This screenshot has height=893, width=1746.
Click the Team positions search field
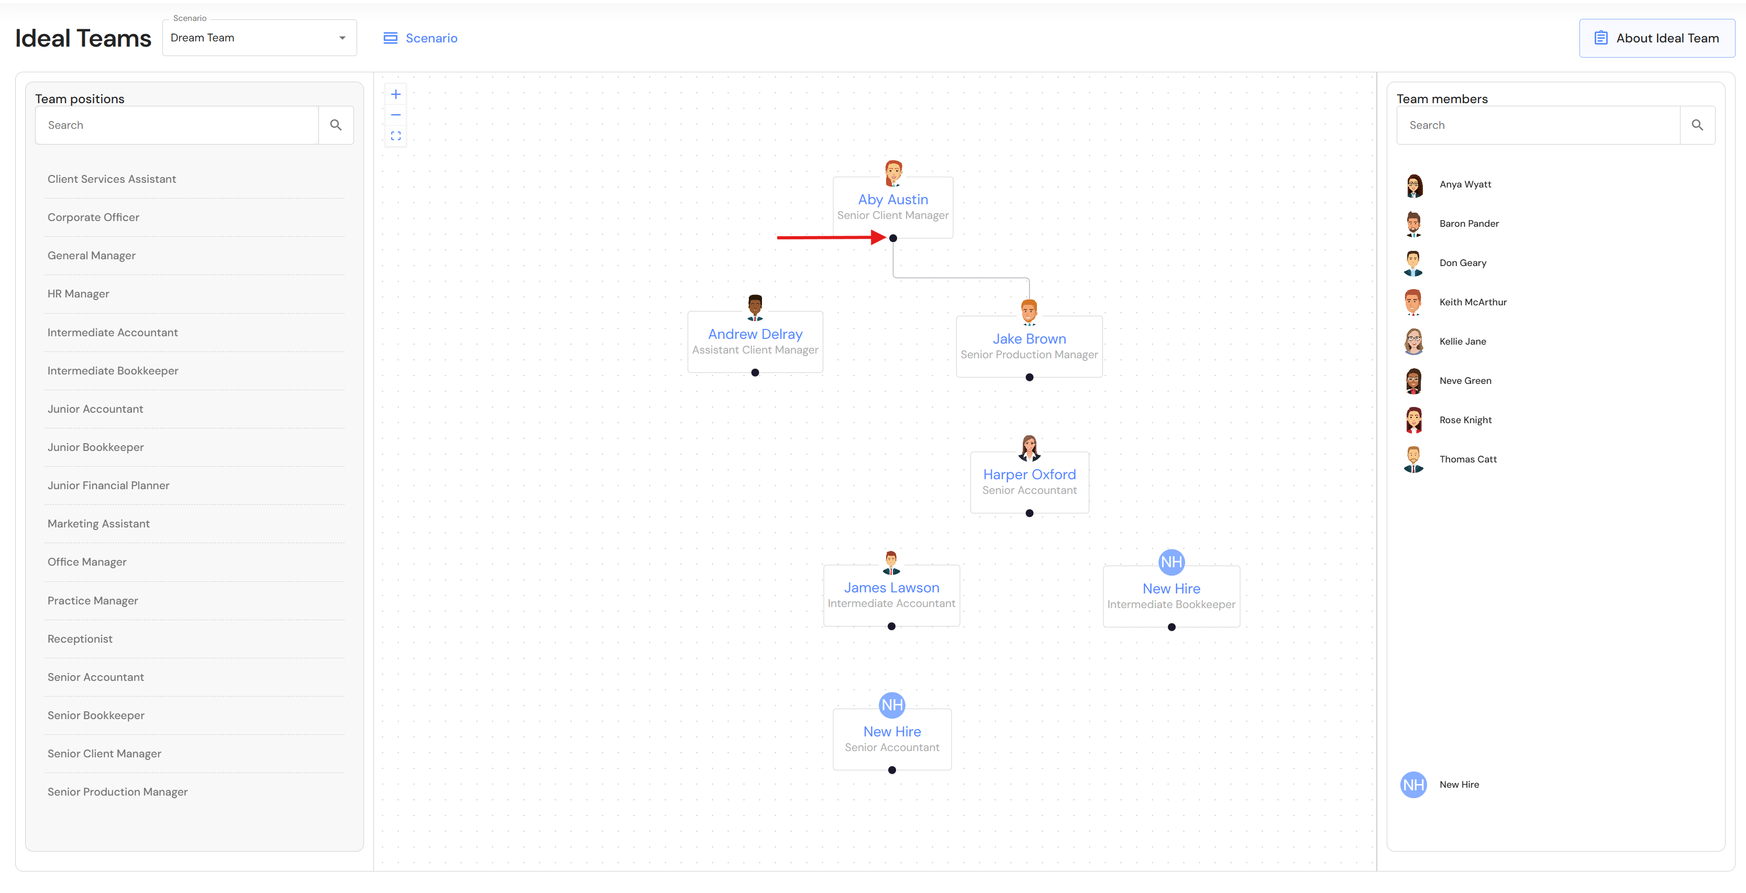point(178,125)
